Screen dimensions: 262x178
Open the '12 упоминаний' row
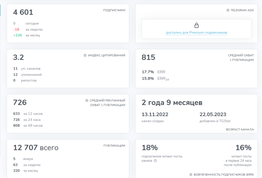click(27, 75)
